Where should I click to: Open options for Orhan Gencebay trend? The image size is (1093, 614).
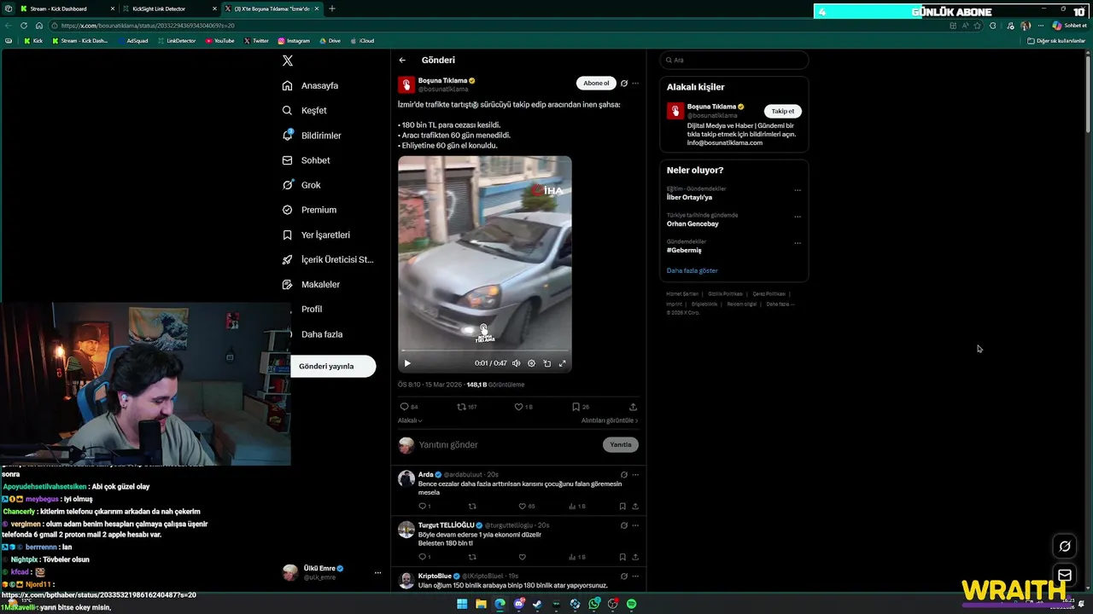click(798, 217)
